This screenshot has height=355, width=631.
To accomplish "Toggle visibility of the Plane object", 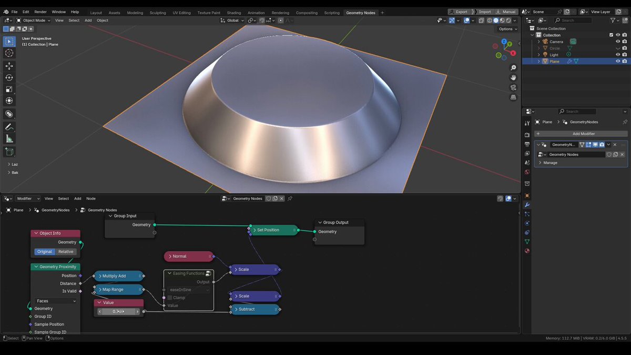I will (618, 61).
